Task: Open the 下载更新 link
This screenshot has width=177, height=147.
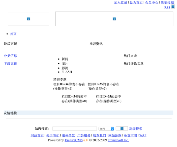Action: click(10, 64)
